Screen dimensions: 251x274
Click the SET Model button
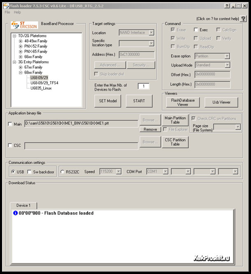[x=108, y=101]
